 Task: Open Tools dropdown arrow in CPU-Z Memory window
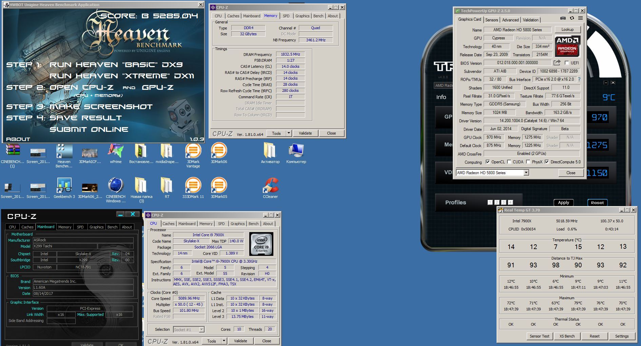pyautogui.click(x=289, y=133)
